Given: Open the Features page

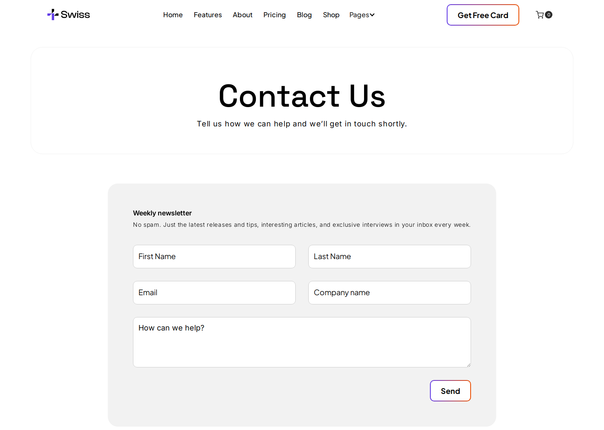Looking at the screenshot, I should tap(208, 15).
